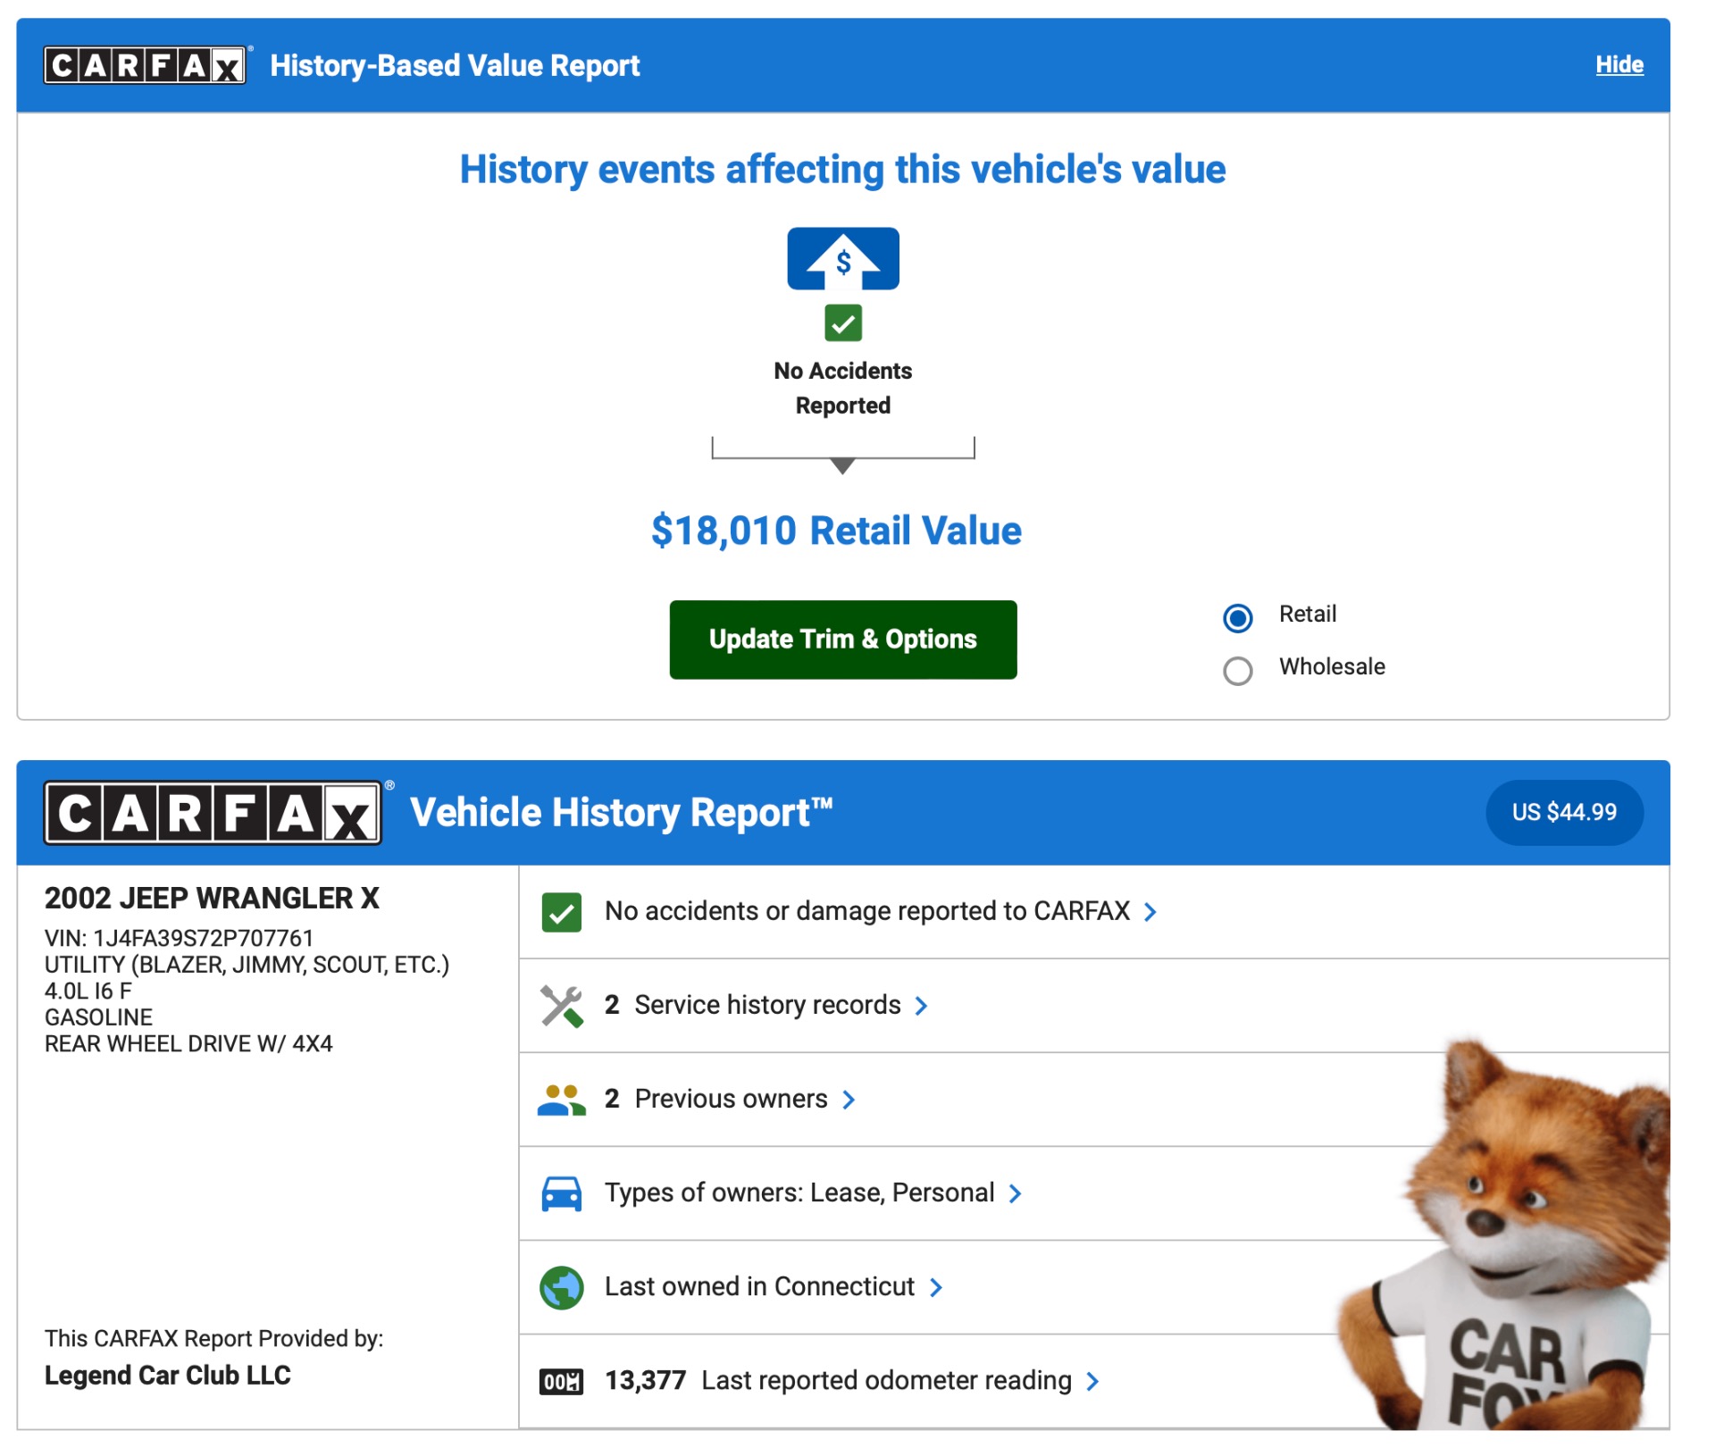Click Update Trim & Options button
Viewport: 1715px width, 1456px height.
(842, 640)
